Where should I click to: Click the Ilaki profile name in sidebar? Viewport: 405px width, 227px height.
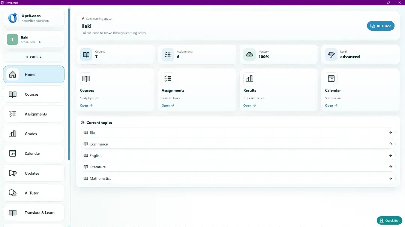click(24, 37)
